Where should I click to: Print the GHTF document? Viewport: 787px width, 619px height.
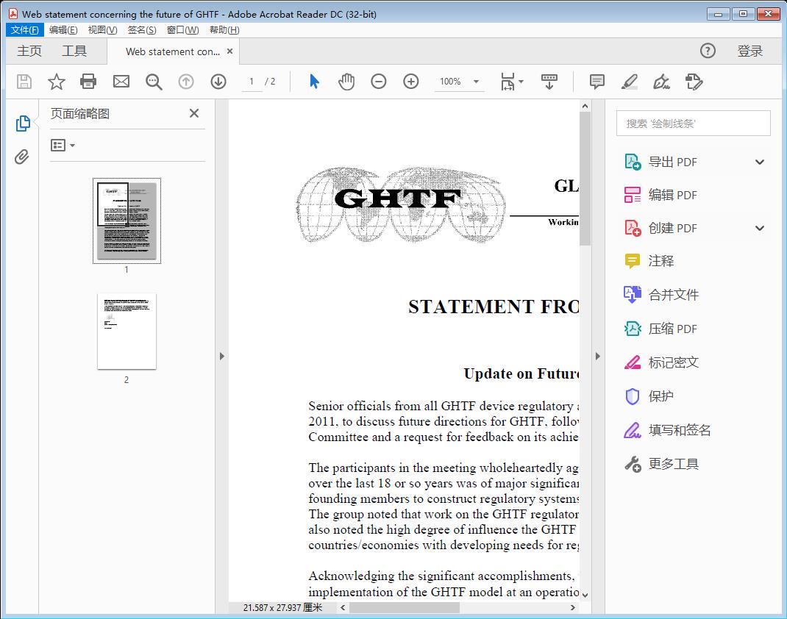click(x=88, y=81)
